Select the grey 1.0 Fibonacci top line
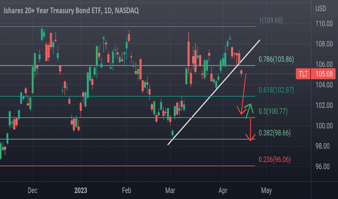The height and width of the screenshot is (199, 338). 127,26
